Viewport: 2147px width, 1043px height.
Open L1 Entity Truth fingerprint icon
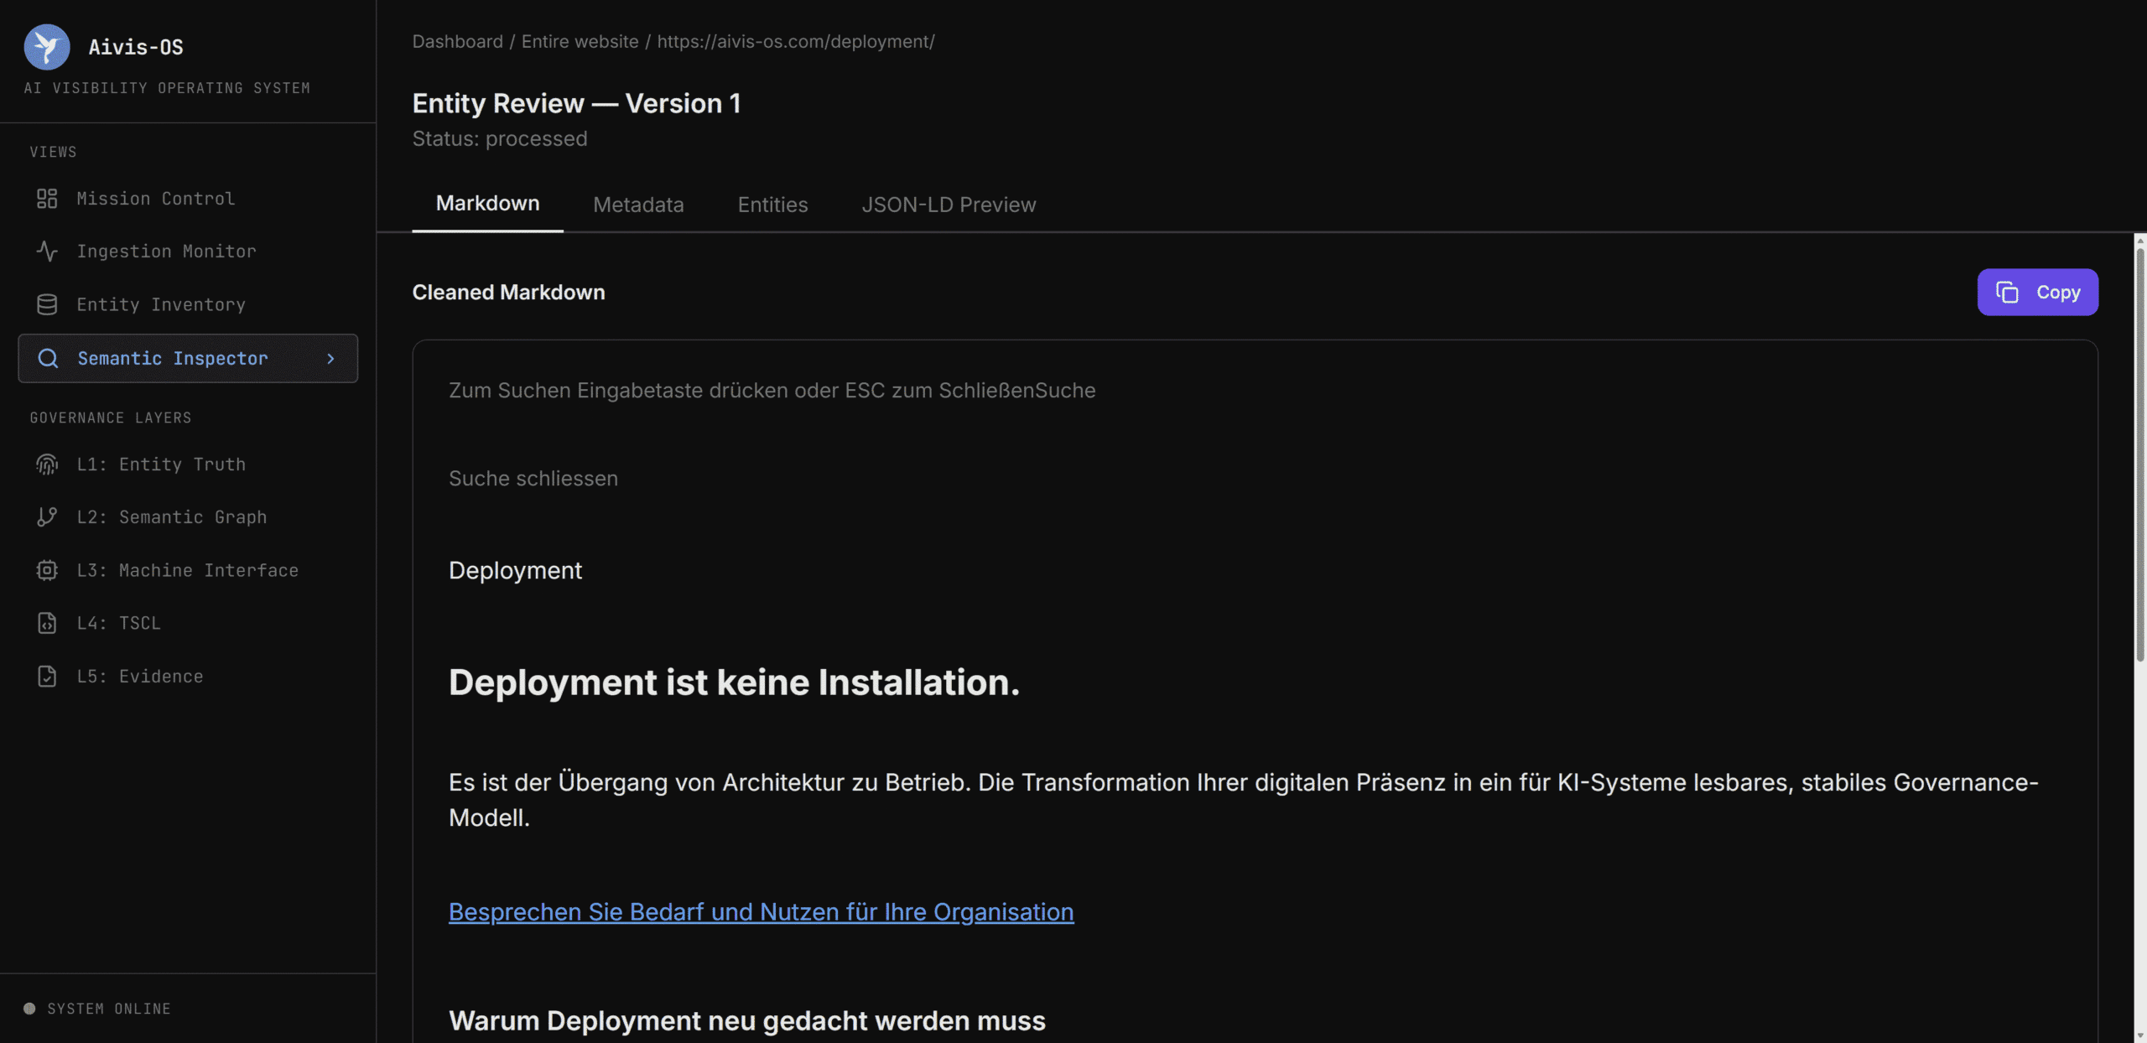[47, 464]
